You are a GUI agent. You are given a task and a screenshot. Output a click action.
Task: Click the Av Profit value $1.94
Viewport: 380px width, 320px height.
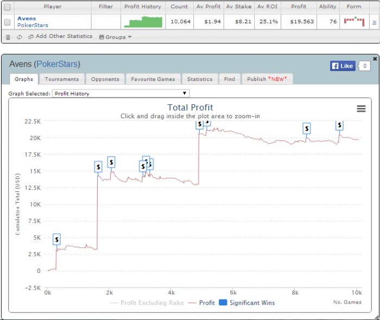coord(213,22)
